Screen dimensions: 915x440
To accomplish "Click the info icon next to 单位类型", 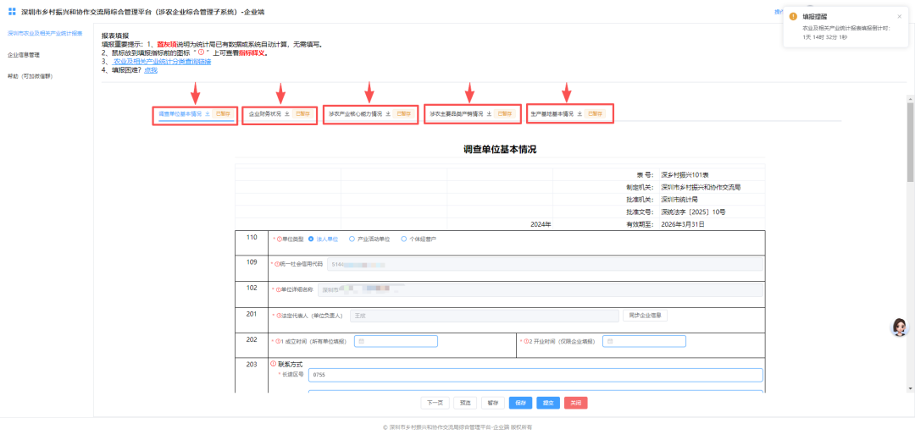I will click(x=278, y=239).
